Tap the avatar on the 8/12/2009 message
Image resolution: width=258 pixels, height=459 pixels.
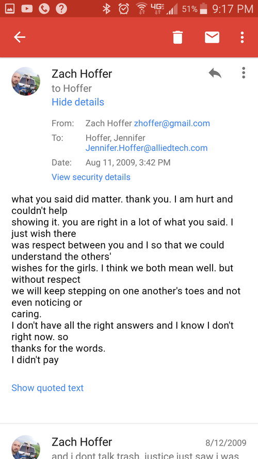coord(26,447)
